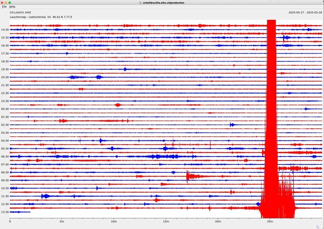Open the File menu

point(4,7)
